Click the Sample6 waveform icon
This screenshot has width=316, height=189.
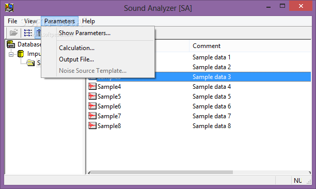click(92, 106)
